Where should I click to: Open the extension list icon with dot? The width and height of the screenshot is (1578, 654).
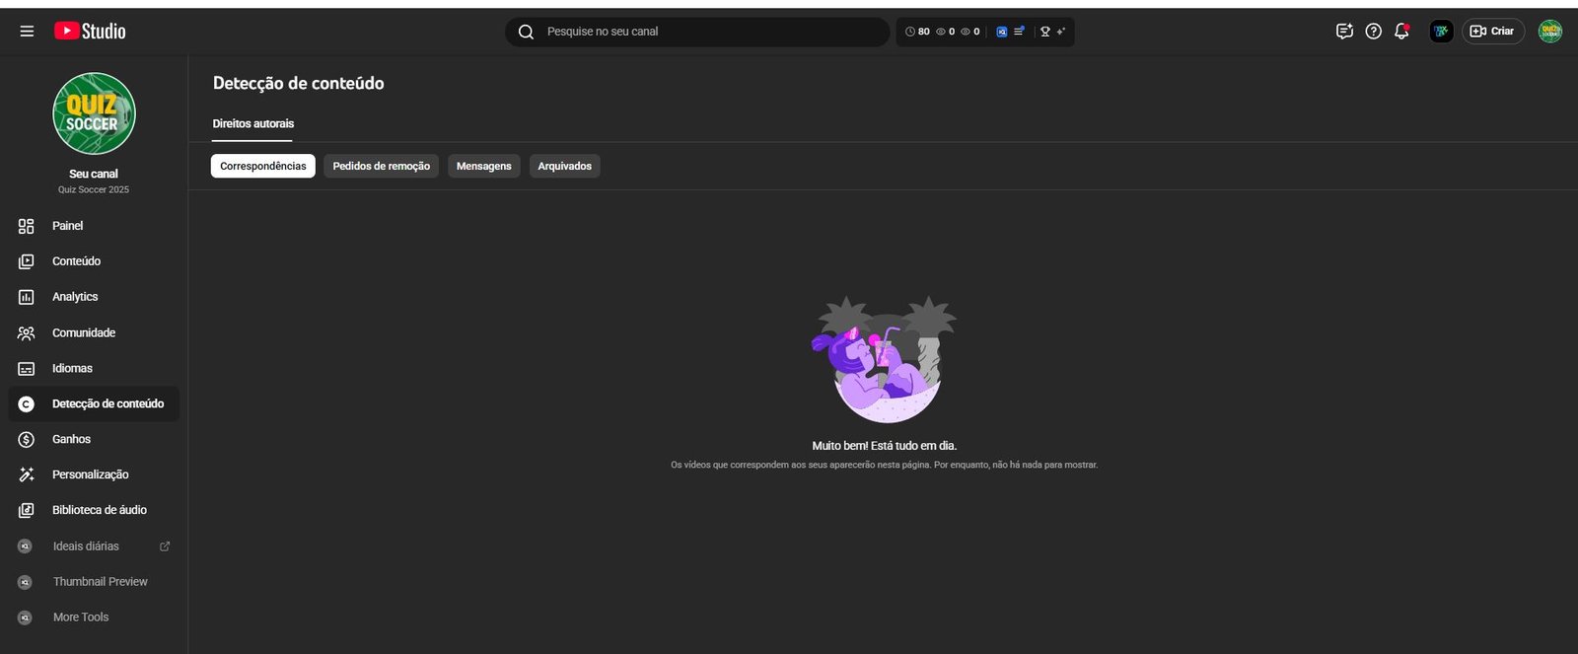[1019, 32]
